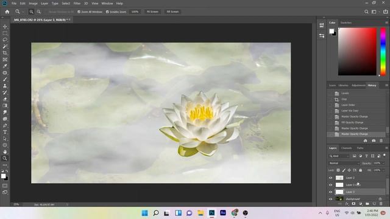The image size is (390, 219).
Task: Click the Home icon in options bar
Action: point(7,12)
